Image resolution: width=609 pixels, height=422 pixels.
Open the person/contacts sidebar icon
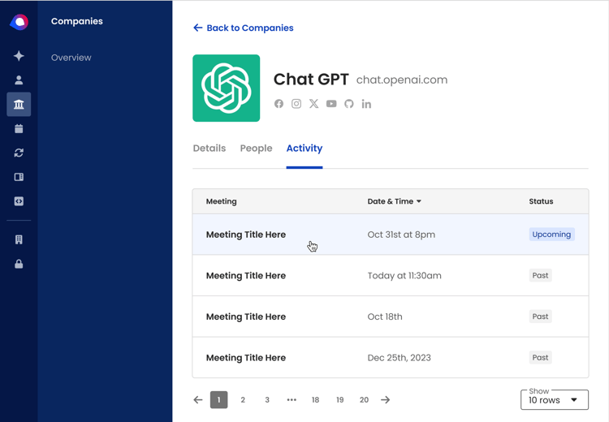click(19, 80)
